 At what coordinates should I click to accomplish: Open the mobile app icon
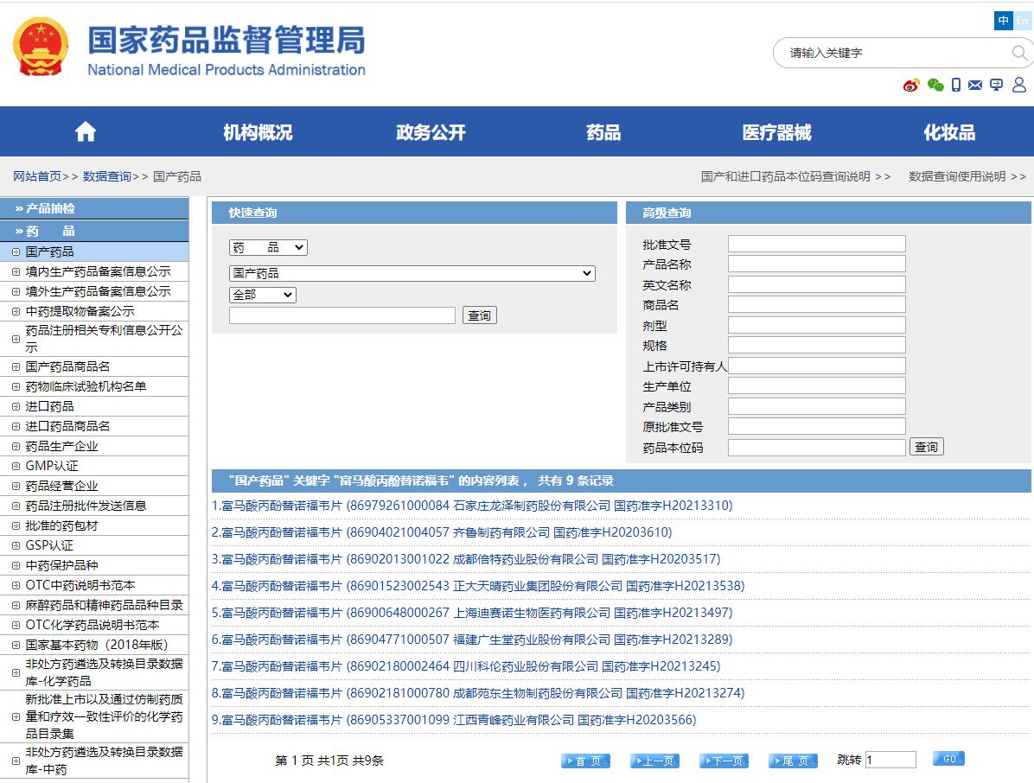click(x=955, y=86)
